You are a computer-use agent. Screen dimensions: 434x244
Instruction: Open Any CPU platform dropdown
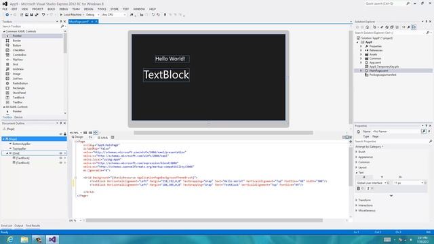pyautogui.click(x=114, y=15)
